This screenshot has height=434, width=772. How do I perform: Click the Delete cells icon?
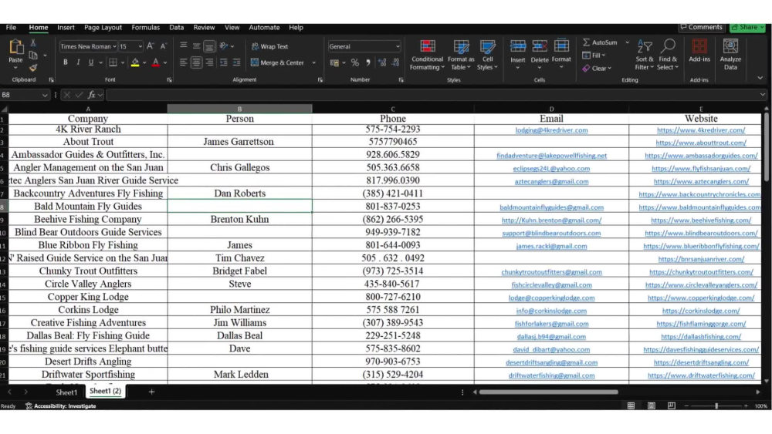(x=540, y=46)
